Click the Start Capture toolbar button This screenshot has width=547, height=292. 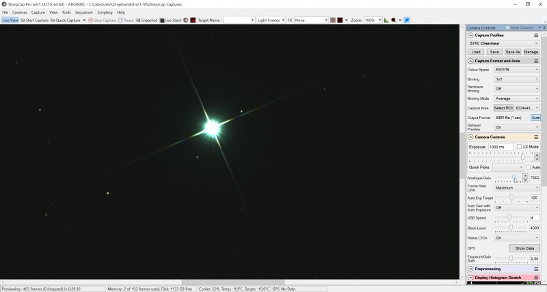click(34, 21)
